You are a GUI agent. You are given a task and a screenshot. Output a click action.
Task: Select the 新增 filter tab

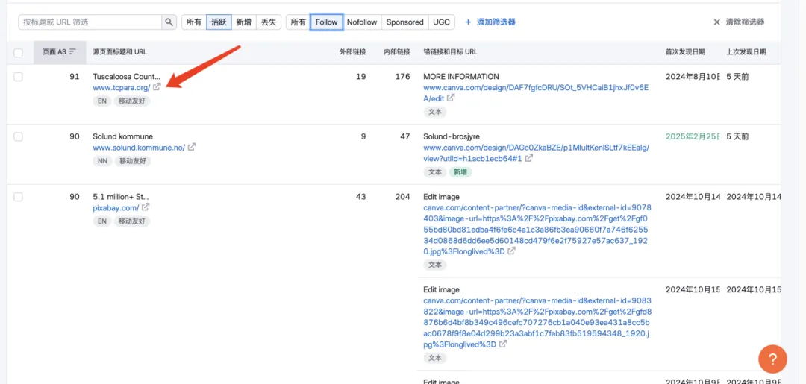pos(243,22)
